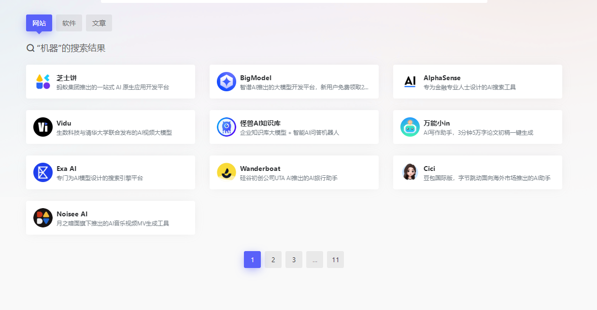Click description “蚂蚁集团推出的一站式 AI 原生应用开发平台”

point(113,87)
